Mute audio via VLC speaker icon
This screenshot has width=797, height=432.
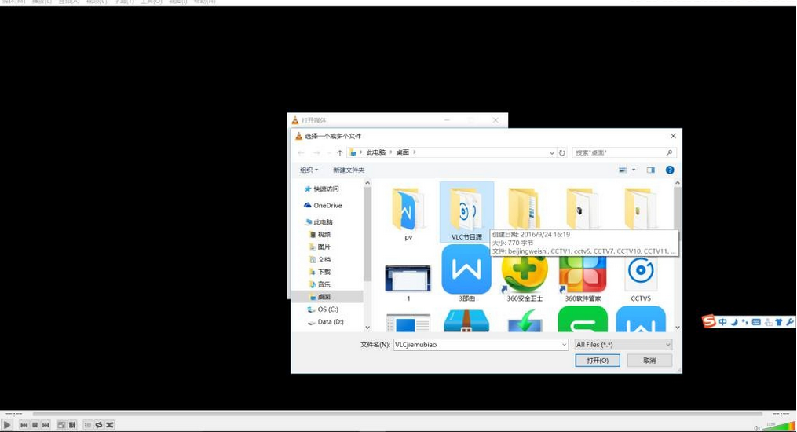click(x=757, y=428)
